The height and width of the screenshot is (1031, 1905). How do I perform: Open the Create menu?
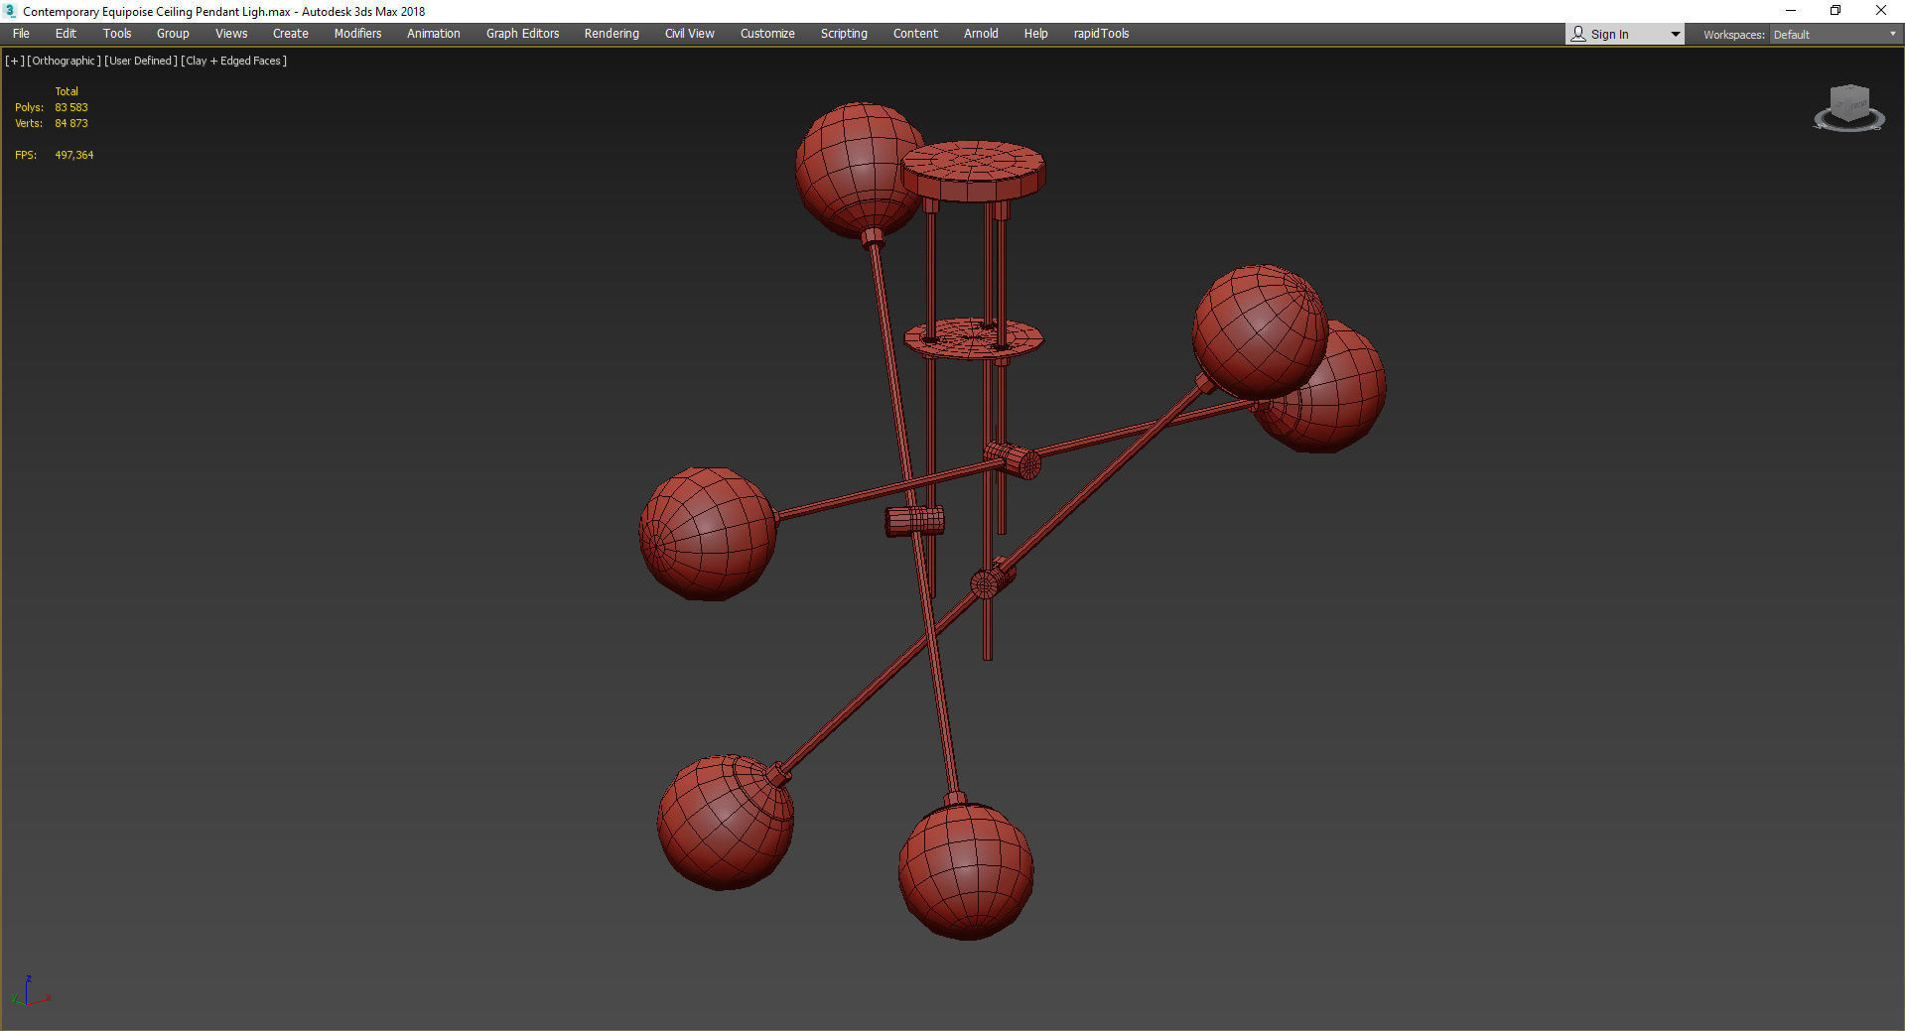(291, 34)
